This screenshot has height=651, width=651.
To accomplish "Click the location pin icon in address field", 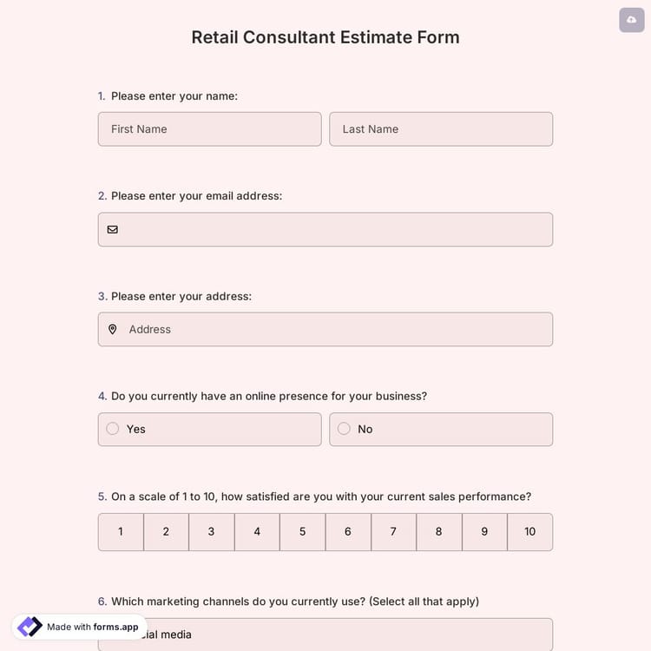I will 112,329.
